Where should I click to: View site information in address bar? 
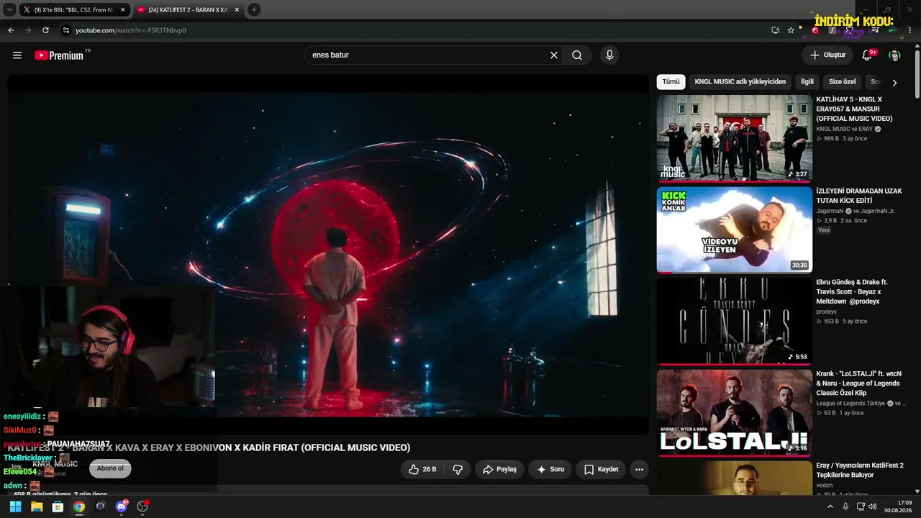[66, 30]
